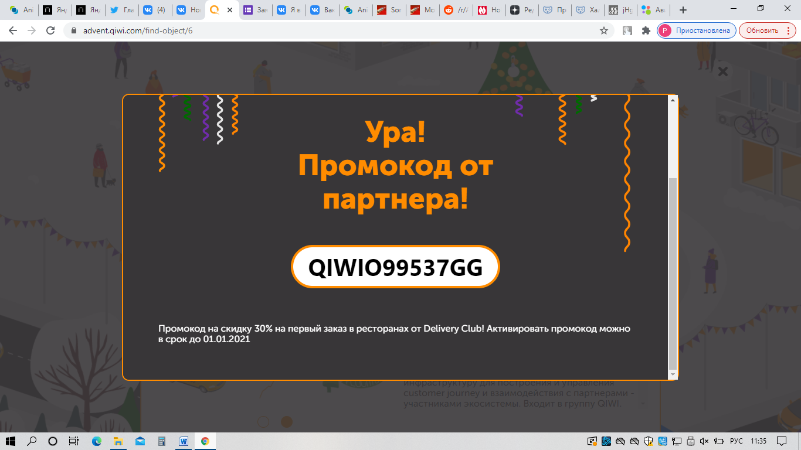Click the popup scrollbar up arrow
Viewport: 801px width, 450px height.
pos(673,100)
